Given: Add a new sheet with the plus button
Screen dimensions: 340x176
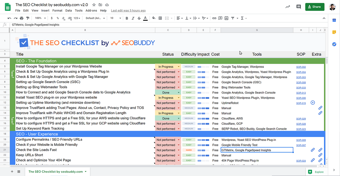Looking at the screenshot, I should [x=12, y=171].
